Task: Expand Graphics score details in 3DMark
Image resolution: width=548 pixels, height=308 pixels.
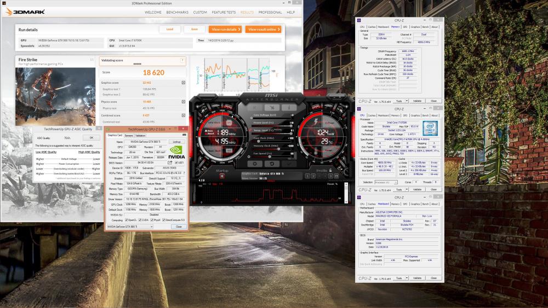Action: (184, 83)
